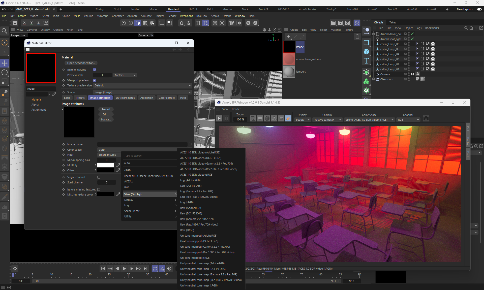Select ACEScg from the color space list

(x=129, y=181)
